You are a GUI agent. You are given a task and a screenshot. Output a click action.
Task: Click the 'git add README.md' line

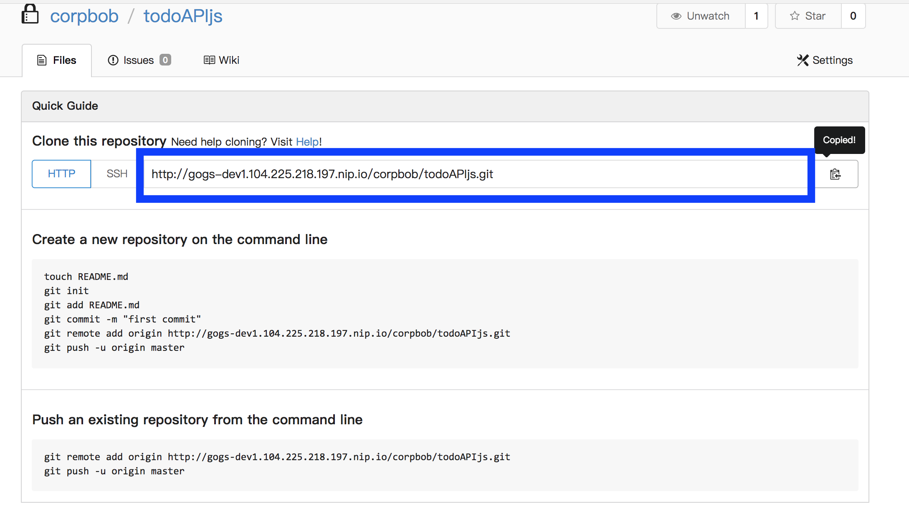tap(92, 305)
